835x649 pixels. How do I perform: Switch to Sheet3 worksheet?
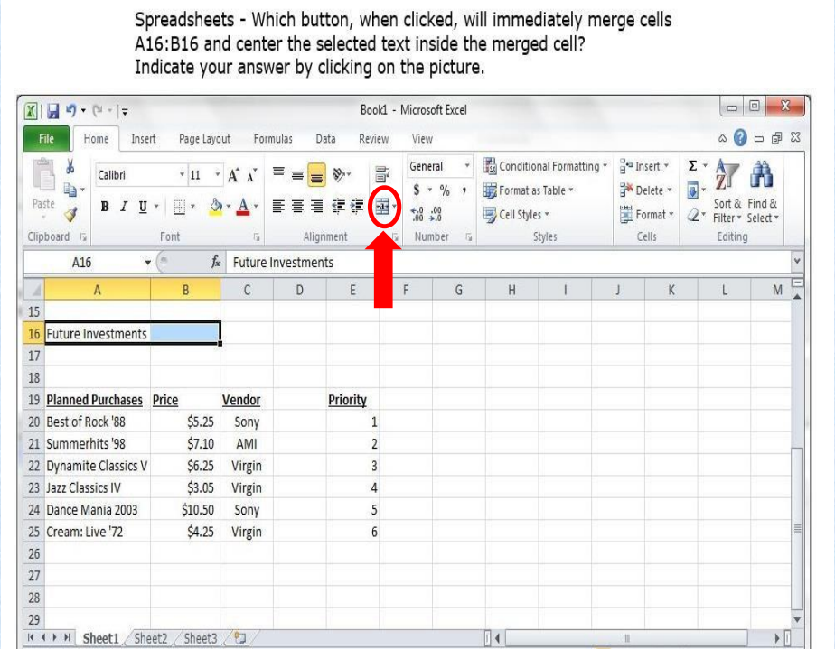(x=201, y=638)
